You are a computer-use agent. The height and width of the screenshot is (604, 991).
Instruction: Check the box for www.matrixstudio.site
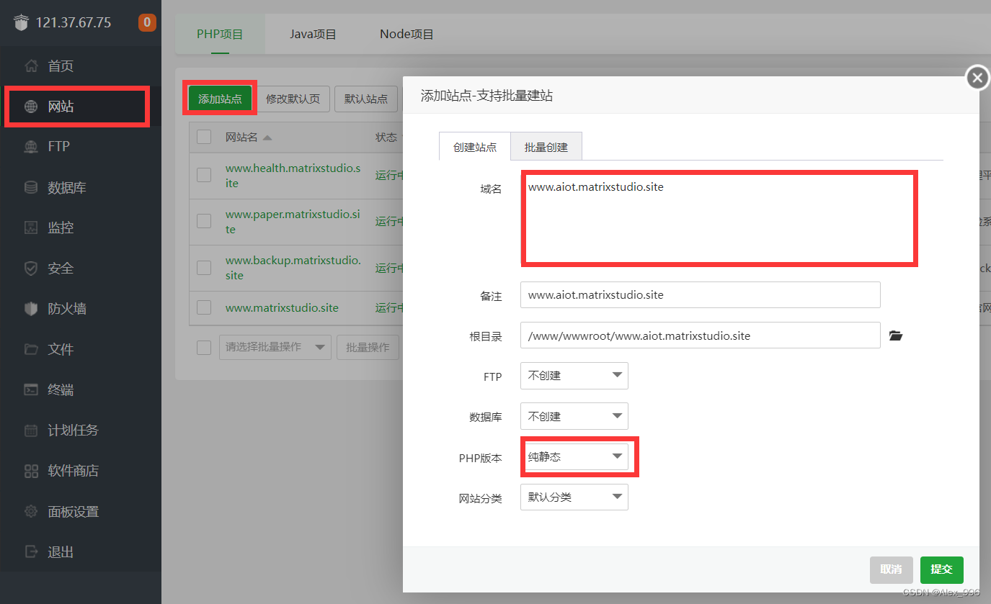point(204,307)
